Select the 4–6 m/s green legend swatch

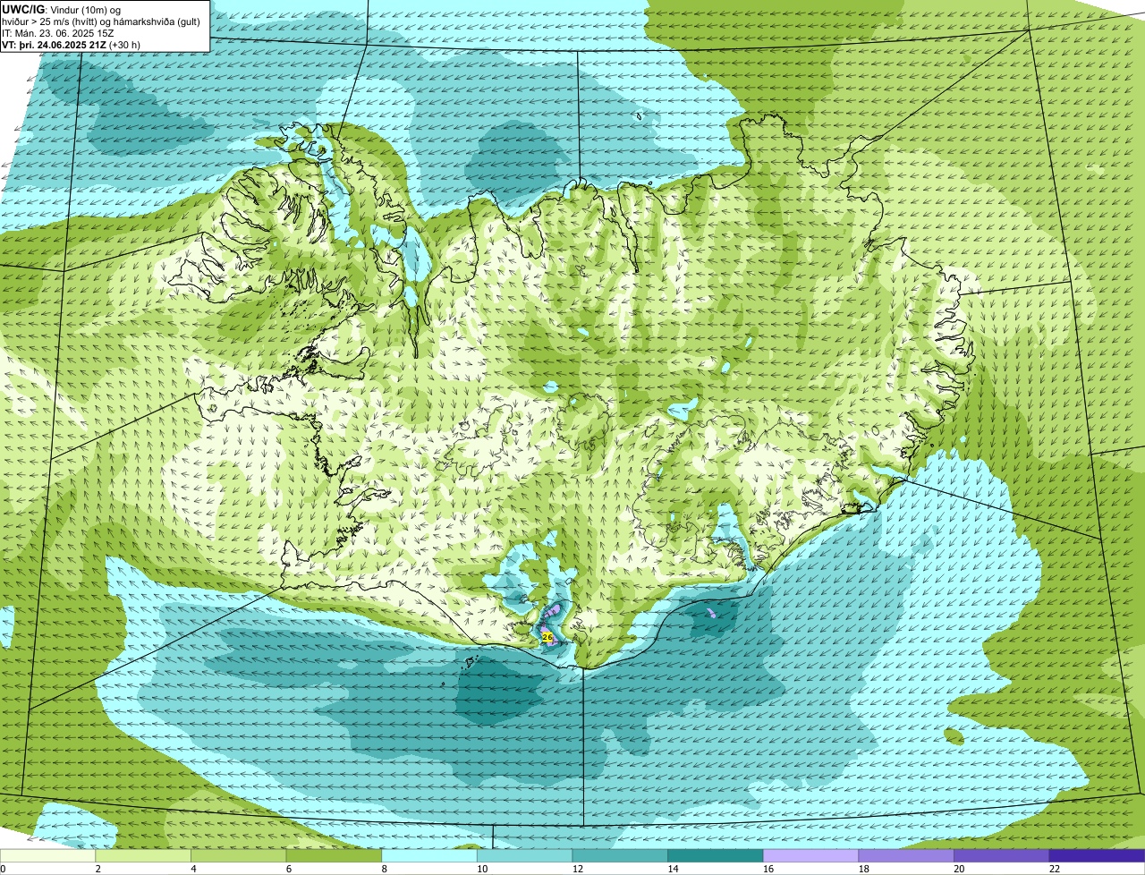238,855
